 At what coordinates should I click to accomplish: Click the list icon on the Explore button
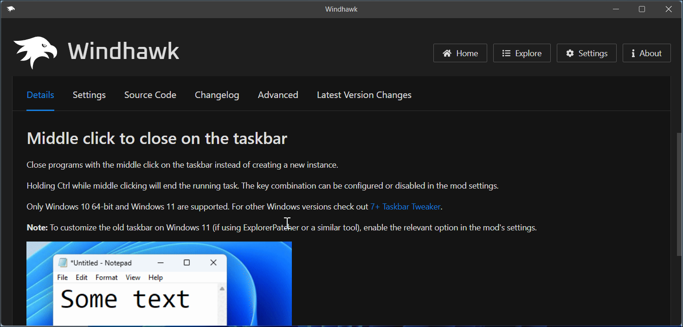click(x=506, y=53)
